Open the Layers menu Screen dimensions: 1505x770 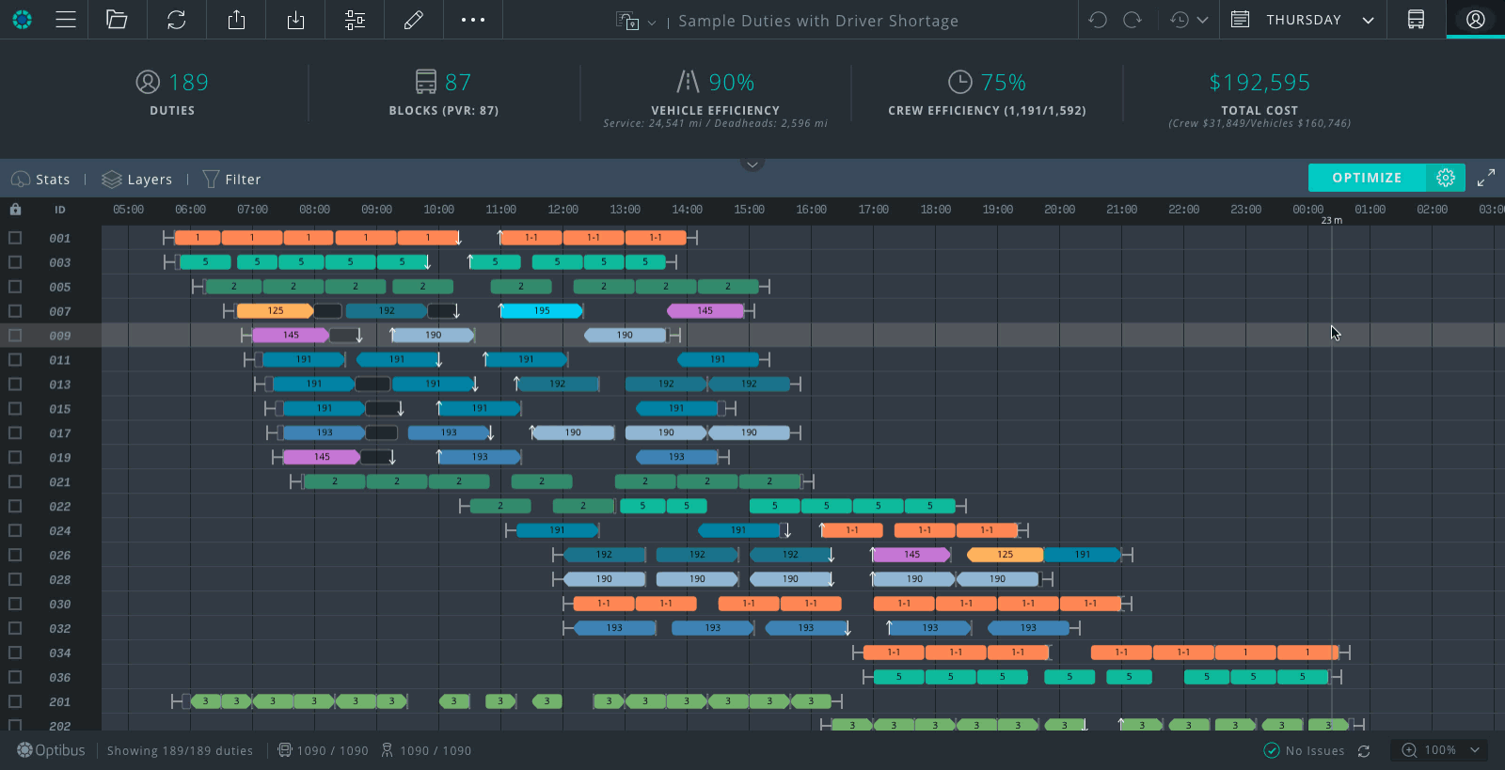point(137,179)
